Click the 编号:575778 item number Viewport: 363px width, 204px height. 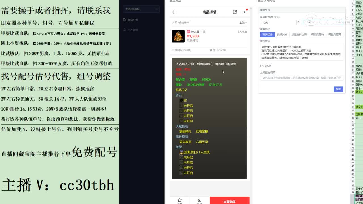(x=218, y=50)
